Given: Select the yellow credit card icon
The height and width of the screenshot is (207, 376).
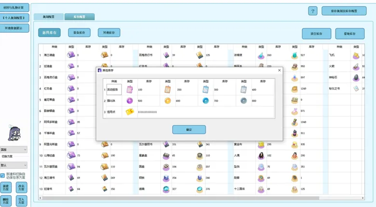Looking at the screenshot, I should [x=130, y=112].
